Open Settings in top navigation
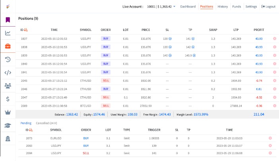This screenshot has height=161, width=279. 251,7
